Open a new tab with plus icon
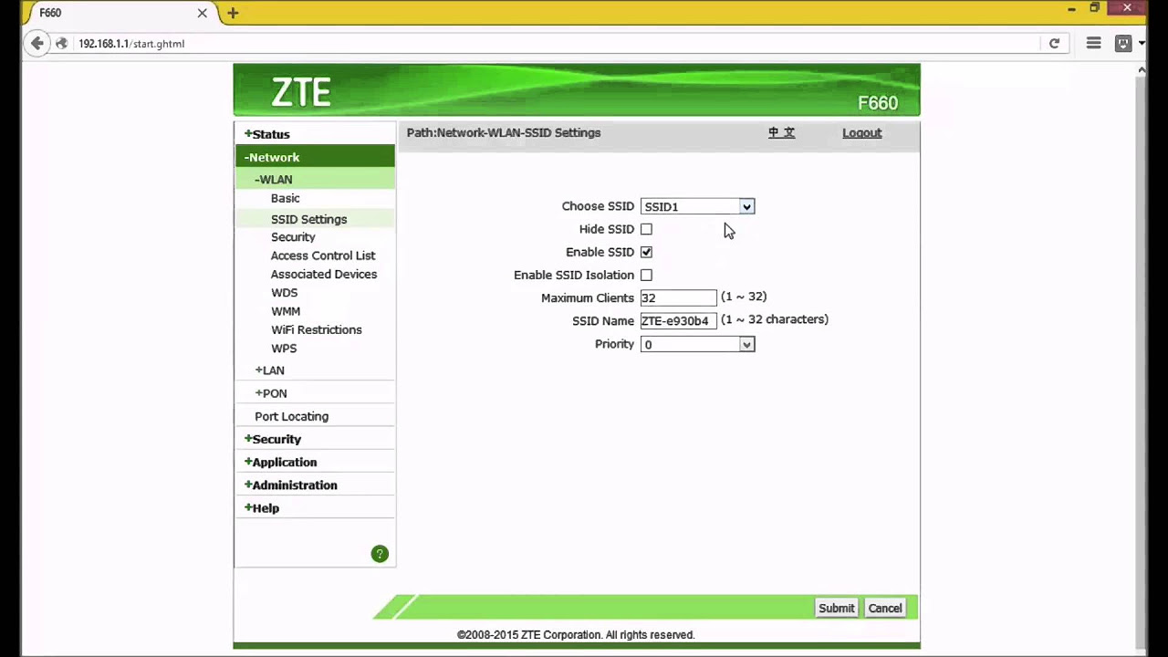Viewport: 1168px width, 657px height. [233, 13]
